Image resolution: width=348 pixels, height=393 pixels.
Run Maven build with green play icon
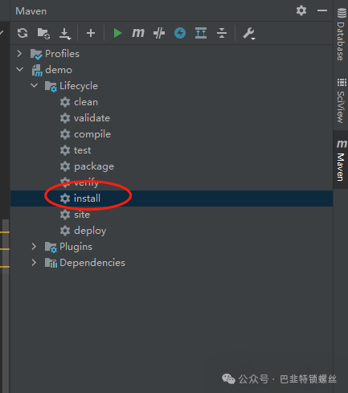(x=117, y=33)
